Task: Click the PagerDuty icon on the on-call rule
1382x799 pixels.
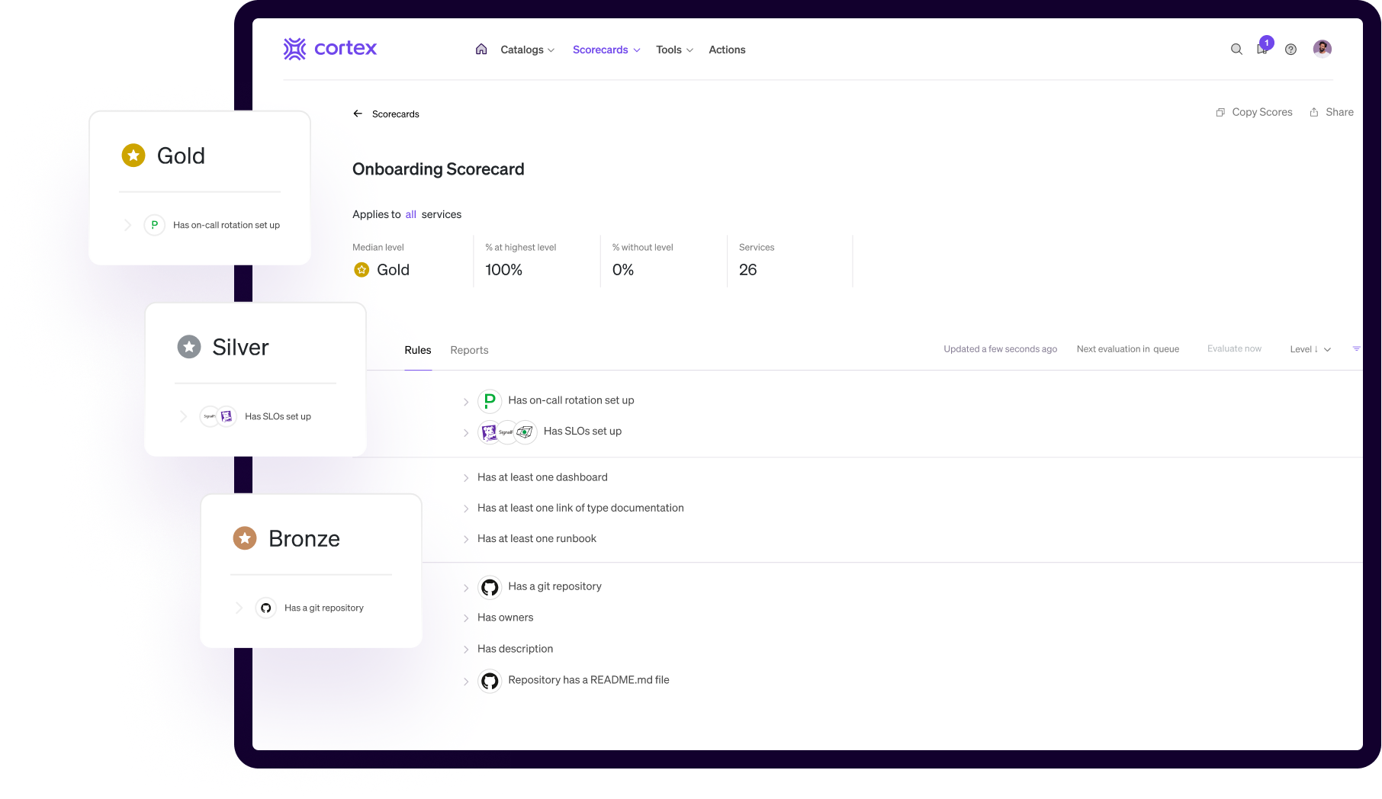Action: click(x=490, y=400)
